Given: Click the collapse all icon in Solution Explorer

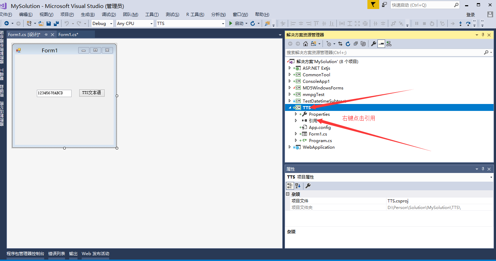Looking at the screenshot, I should point(356,44).
